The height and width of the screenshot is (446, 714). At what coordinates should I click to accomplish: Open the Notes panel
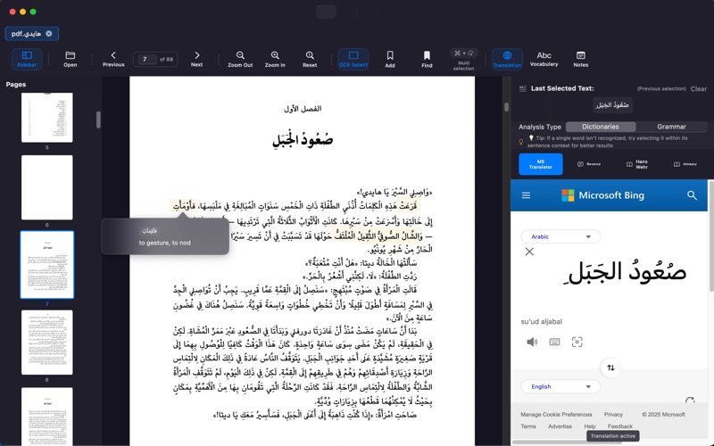(x=581, y=59)
